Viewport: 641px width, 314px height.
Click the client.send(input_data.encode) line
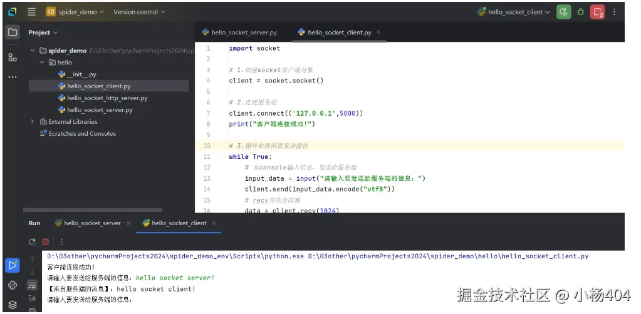(x=320, y=189)
